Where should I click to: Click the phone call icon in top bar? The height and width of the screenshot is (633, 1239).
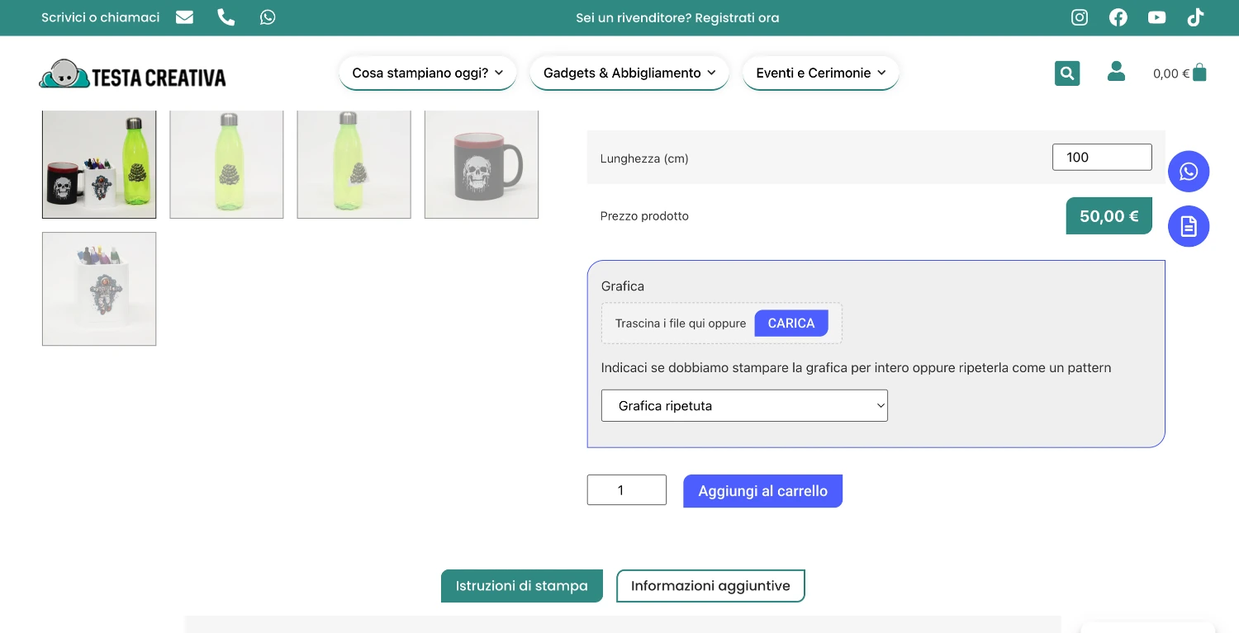226,17
